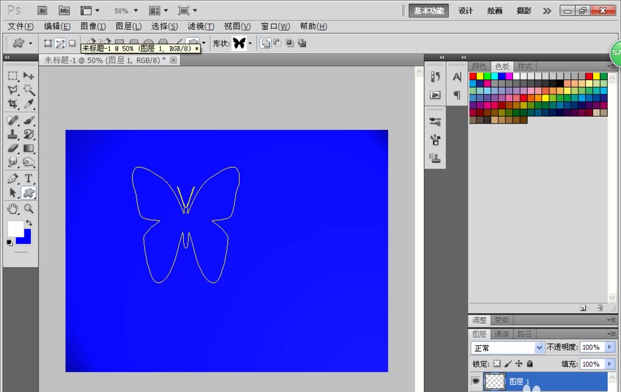Switch to the 基本功能 workspace
The width and height of the screenshot is (621, 392).
[429, 11]
